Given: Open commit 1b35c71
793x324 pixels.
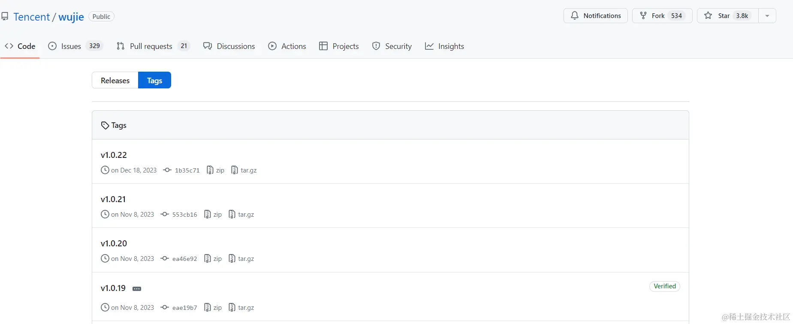Looking at the screenshot, I should [187, 170].
